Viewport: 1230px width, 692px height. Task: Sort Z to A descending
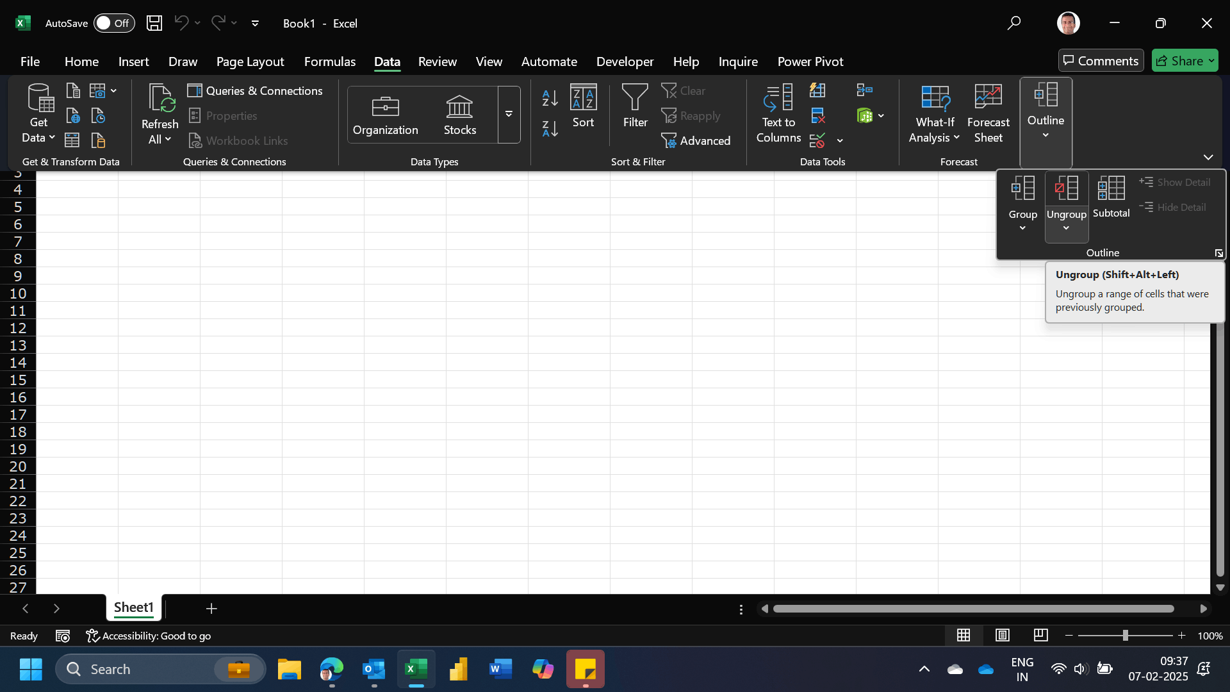point(550,129)
